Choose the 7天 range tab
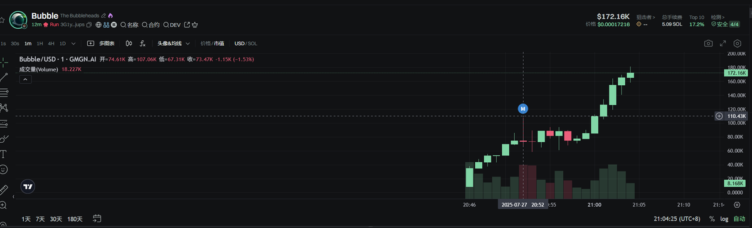Image resolution: width=752 pixels, height=228 pixels. (40, 219)
